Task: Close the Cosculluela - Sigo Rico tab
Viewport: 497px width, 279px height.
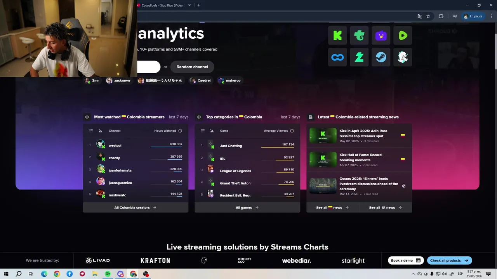Action: pos(189,5)
